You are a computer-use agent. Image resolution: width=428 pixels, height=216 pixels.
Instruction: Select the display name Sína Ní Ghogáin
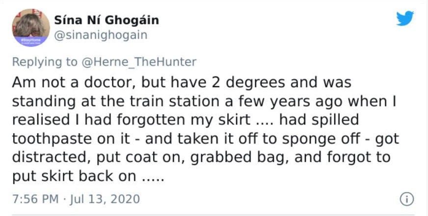pos(107,21)
